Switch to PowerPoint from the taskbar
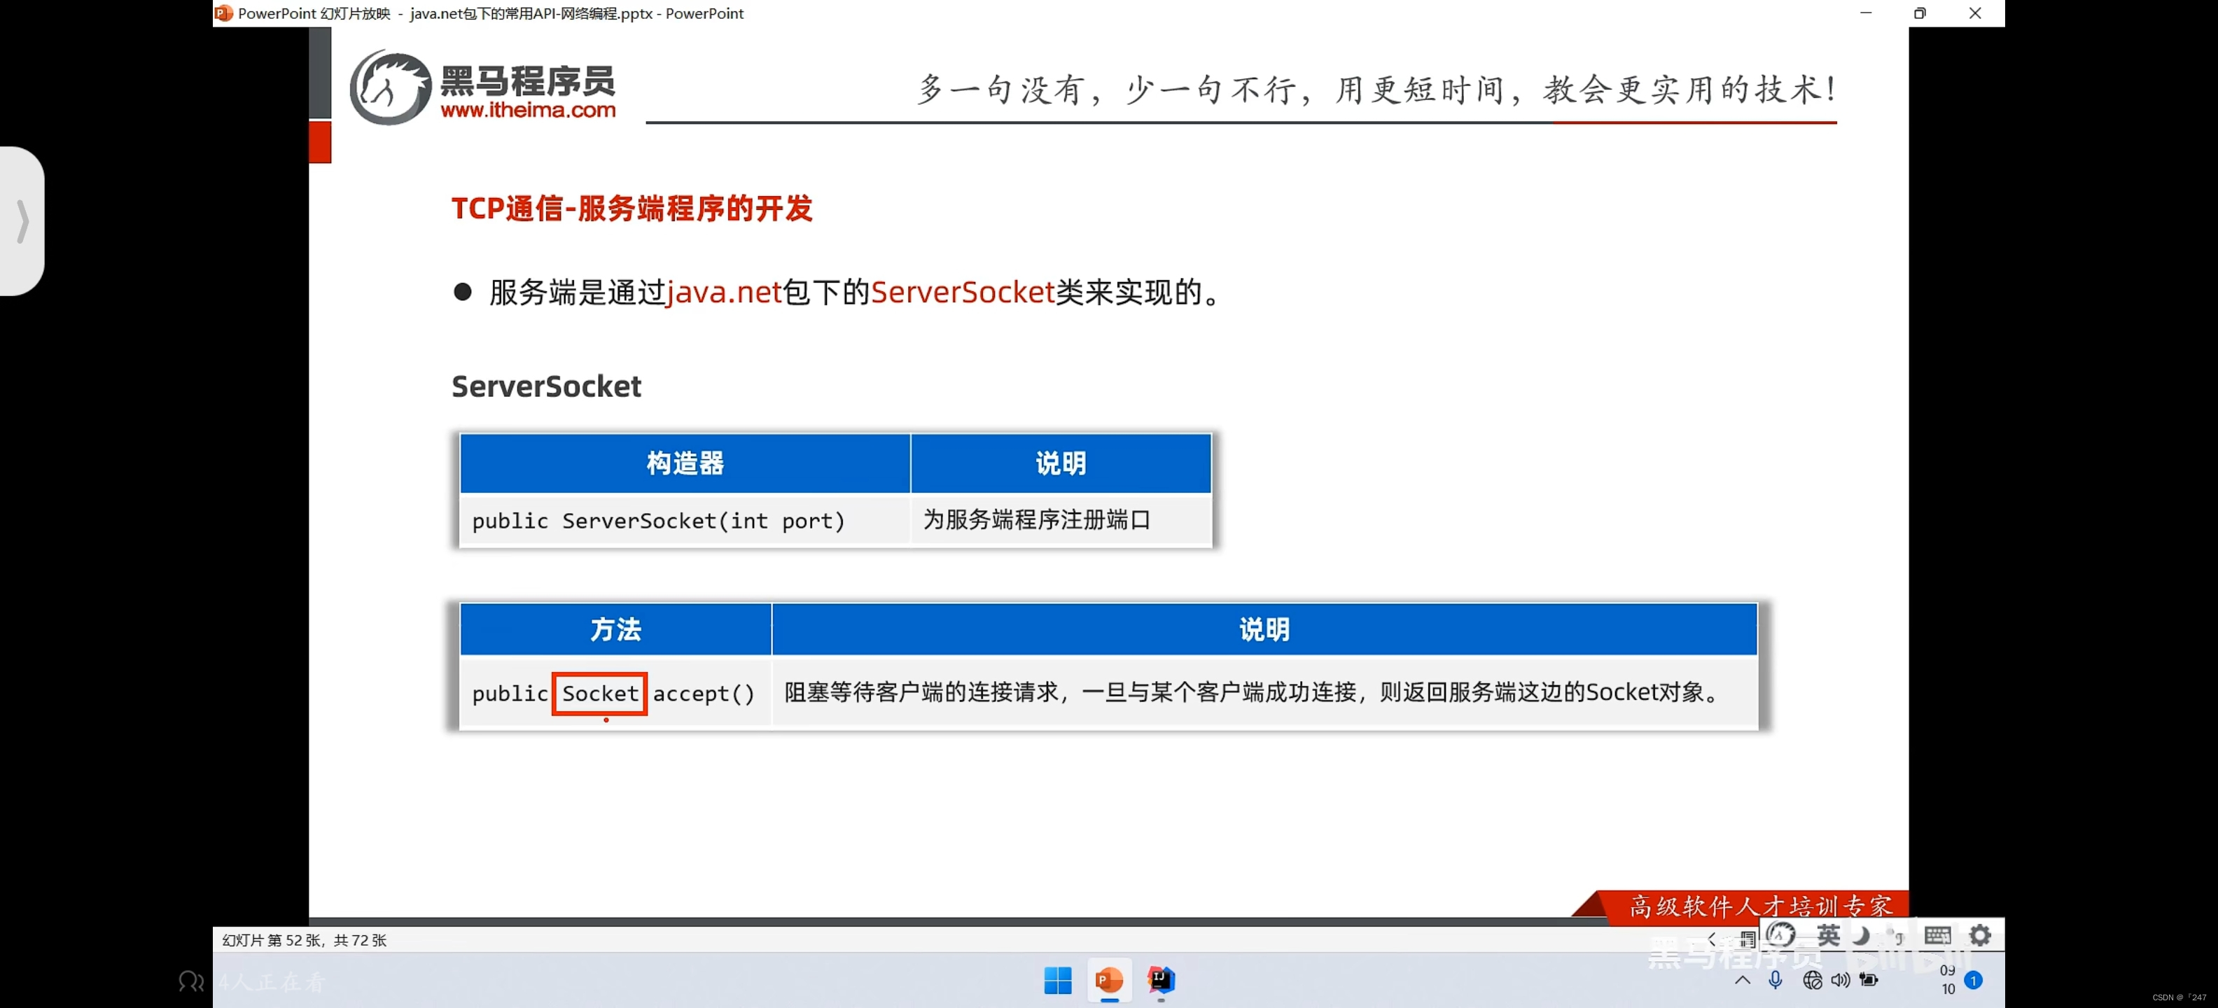This screenshot has width=2218, height=1008. (1109, 979)
